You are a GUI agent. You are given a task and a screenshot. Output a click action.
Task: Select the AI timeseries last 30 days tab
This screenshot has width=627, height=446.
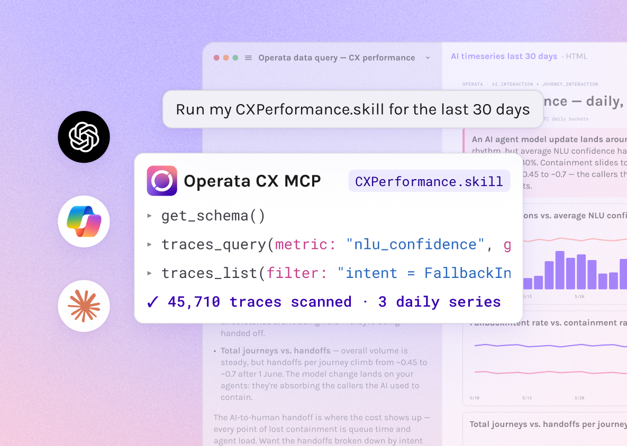pyautogui.click(x=504, y=57)
